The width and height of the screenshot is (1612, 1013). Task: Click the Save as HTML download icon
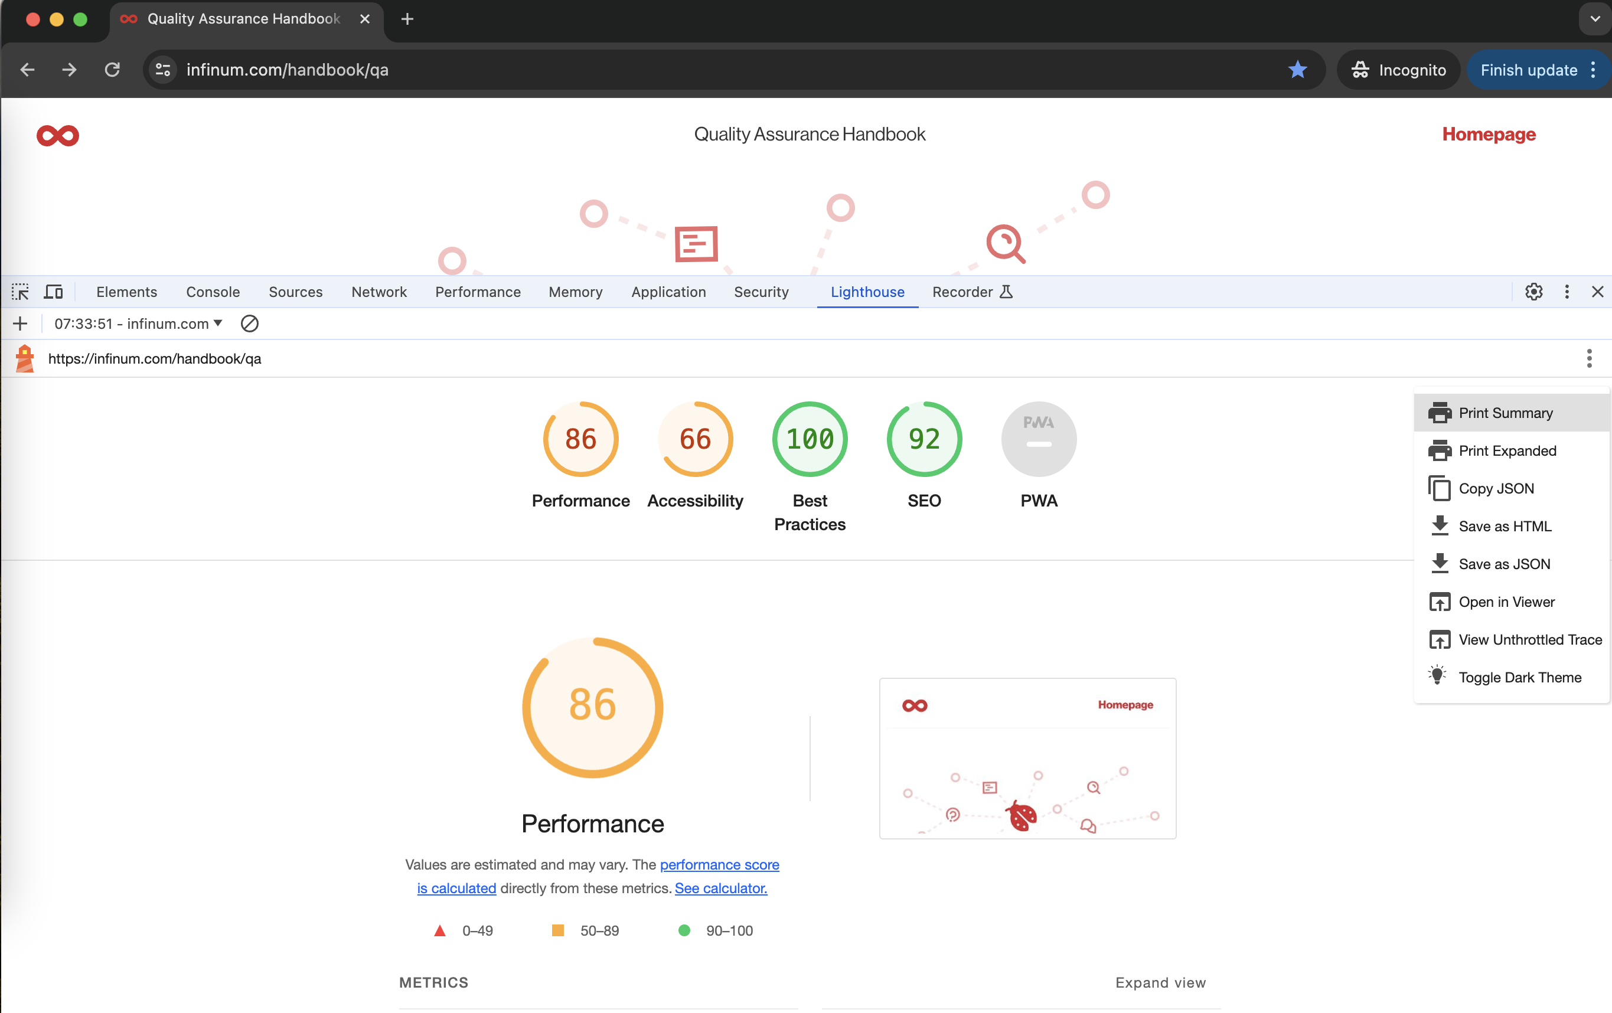pyautogui.click(x=1440, y=526)
